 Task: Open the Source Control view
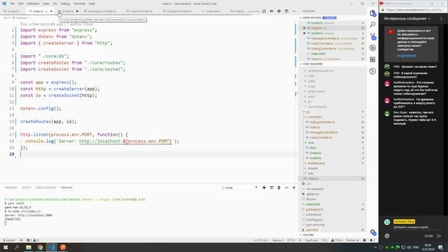(372, 36)
